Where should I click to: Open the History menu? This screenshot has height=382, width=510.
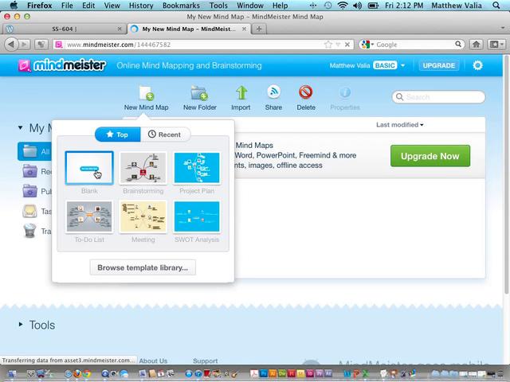[x=141, y=6]
